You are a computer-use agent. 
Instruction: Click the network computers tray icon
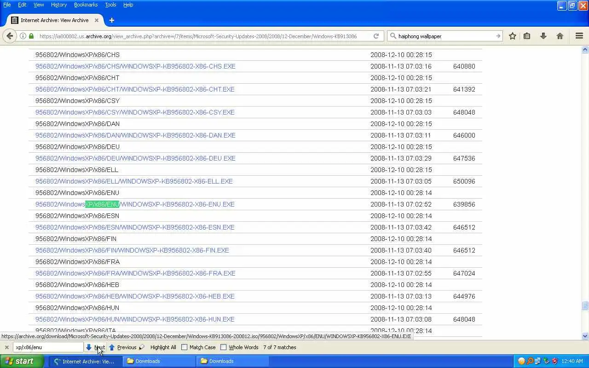click(x=538, y=361)
